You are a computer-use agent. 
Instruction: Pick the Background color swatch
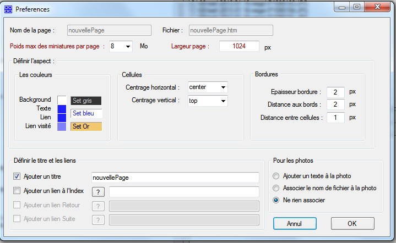click(62, 100)
